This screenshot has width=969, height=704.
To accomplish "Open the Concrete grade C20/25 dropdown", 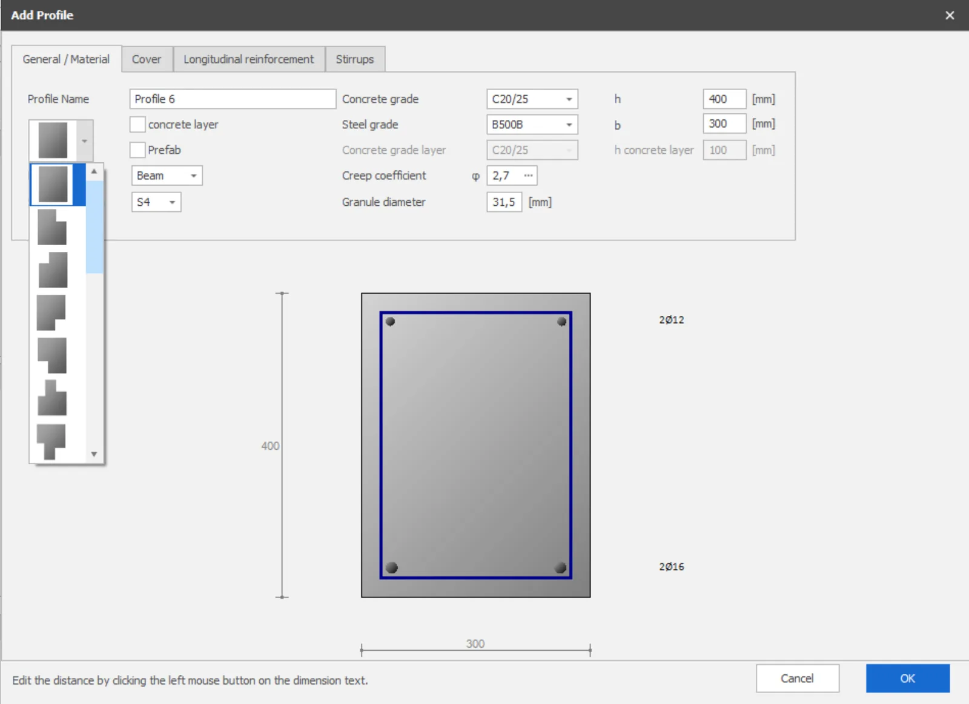I will coord(532,99).
